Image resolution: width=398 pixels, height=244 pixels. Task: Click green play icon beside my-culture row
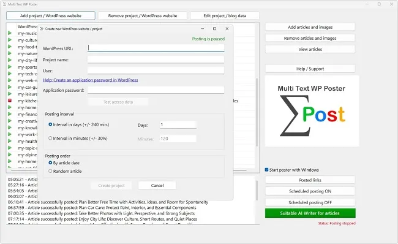point(10,40)
